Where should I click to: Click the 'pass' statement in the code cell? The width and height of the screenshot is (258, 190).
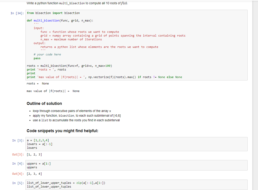(37, 58)
